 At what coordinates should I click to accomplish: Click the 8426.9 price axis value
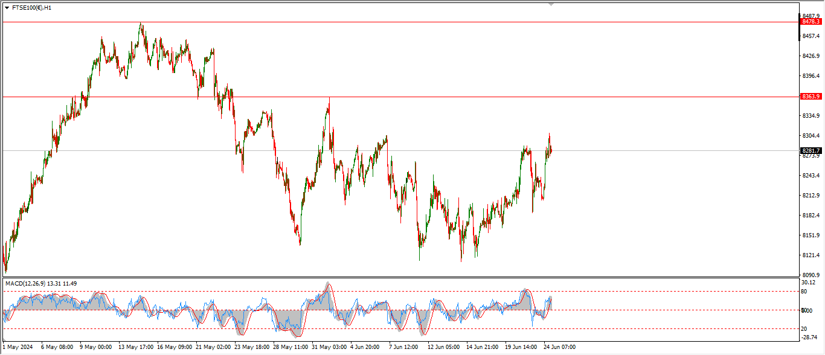click(811, 56)
